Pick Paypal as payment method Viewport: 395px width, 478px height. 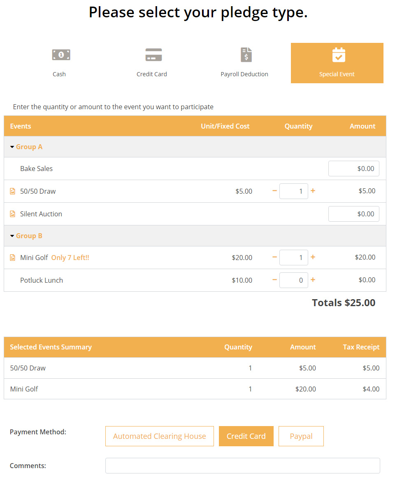click(x=301, y=436)
